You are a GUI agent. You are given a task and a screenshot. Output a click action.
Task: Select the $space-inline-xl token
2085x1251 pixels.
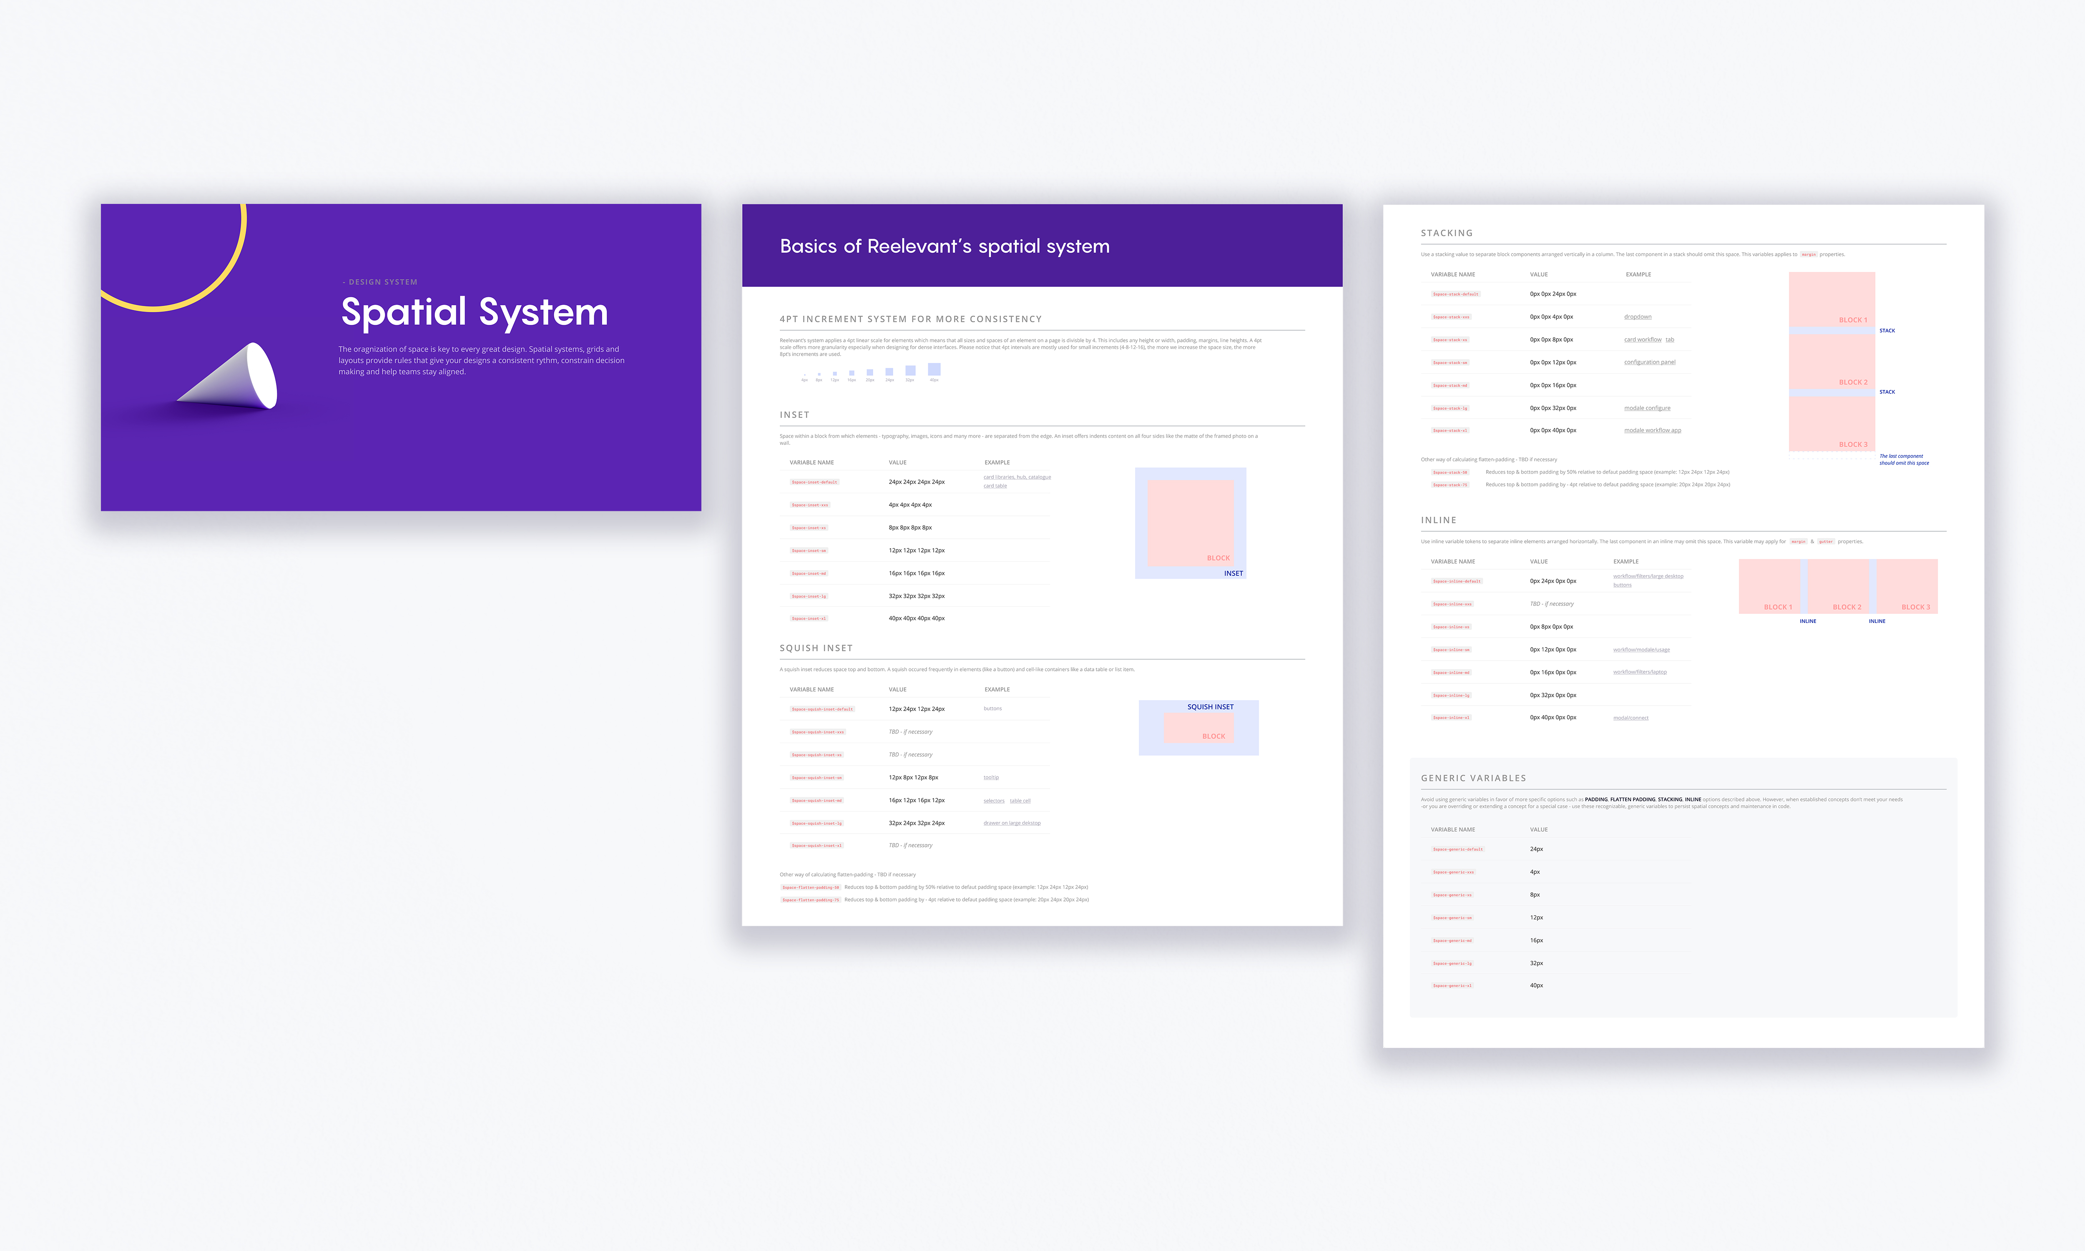pyautogui.click(x=1450, y=718)
